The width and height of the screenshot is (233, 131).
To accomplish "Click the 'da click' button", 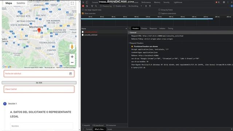I will (39, 83).
